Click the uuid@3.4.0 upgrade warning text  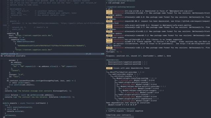167,42
